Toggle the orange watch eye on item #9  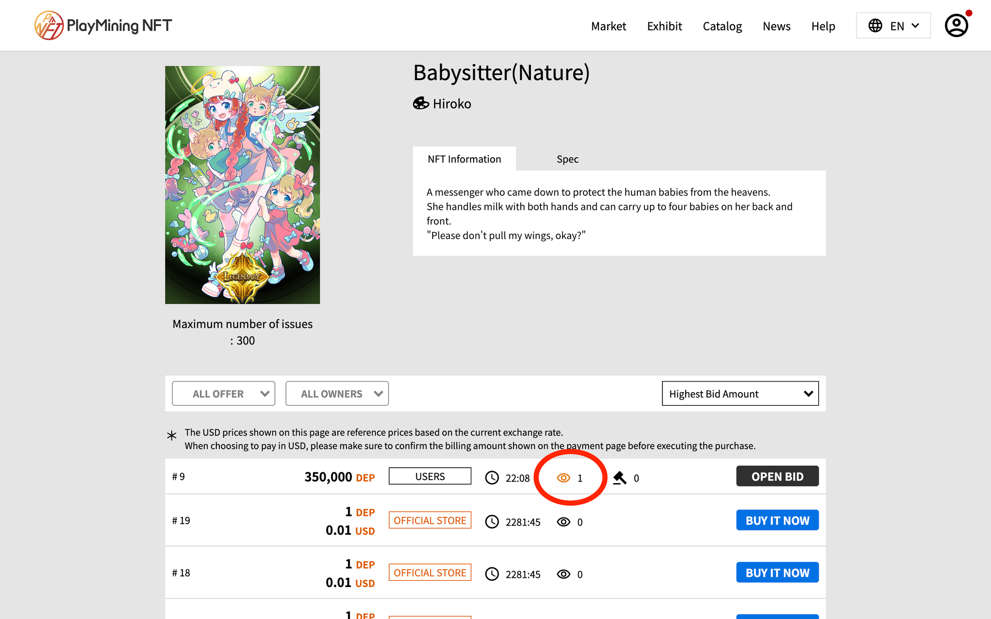click(x=563, y=478)
